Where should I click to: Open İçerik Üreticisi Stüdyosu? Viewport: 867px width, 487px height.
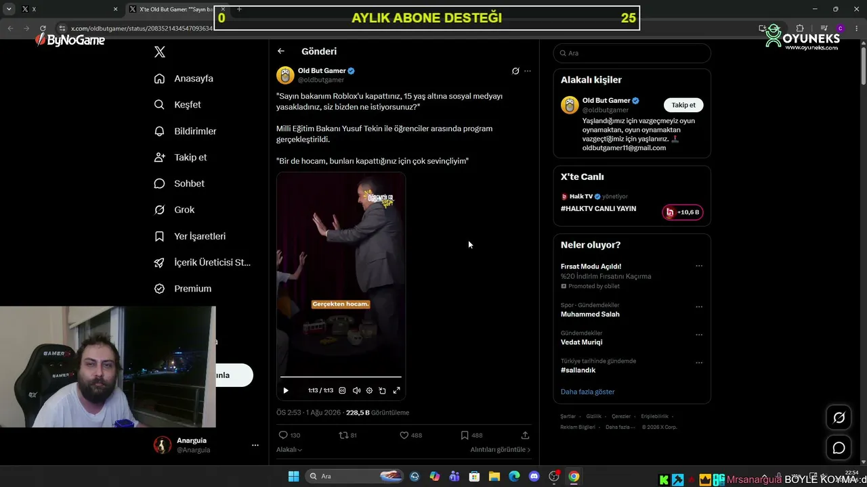pos(203,262)
